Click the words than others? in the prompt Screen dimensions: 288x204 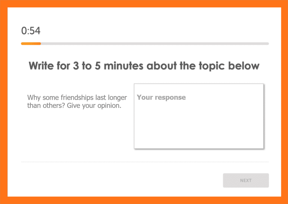(x=46, y=106)
